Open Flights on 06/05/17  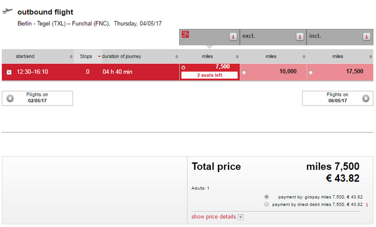click(x=338, y=98)
